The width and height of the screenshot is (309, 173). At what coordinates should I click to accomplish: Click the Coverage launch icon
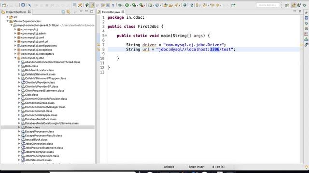(134, 5)
